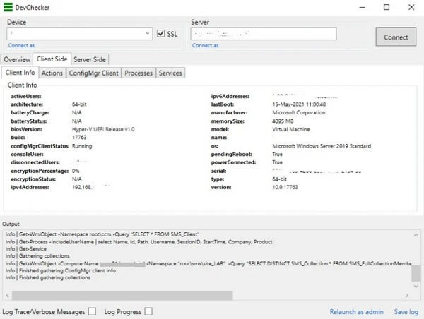Open 'Connect as' link under Server
424x319 pixels.
point(205,45)
